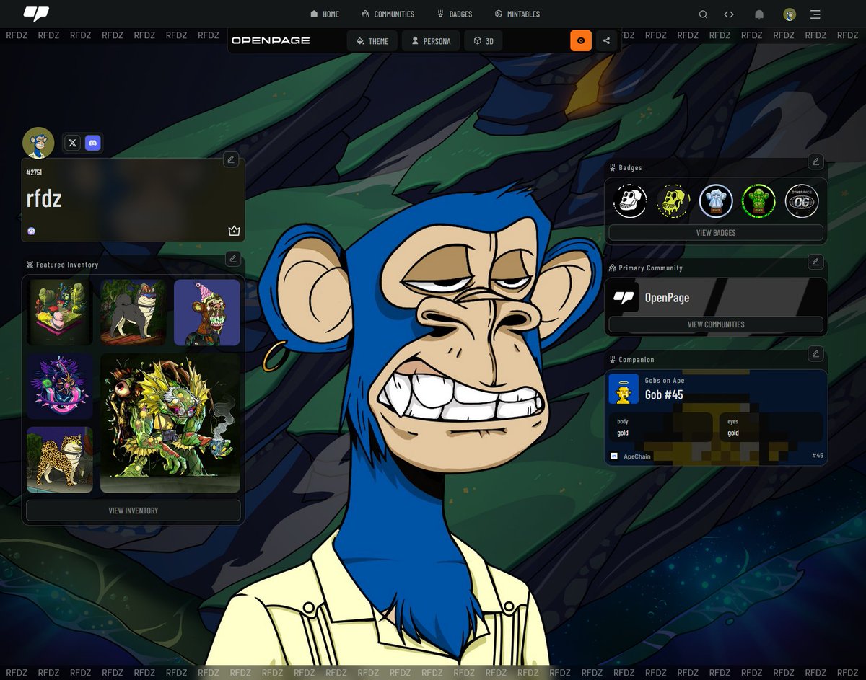
Task: Enable 3D mode from the toolbar
Action: tap(483, 41)
